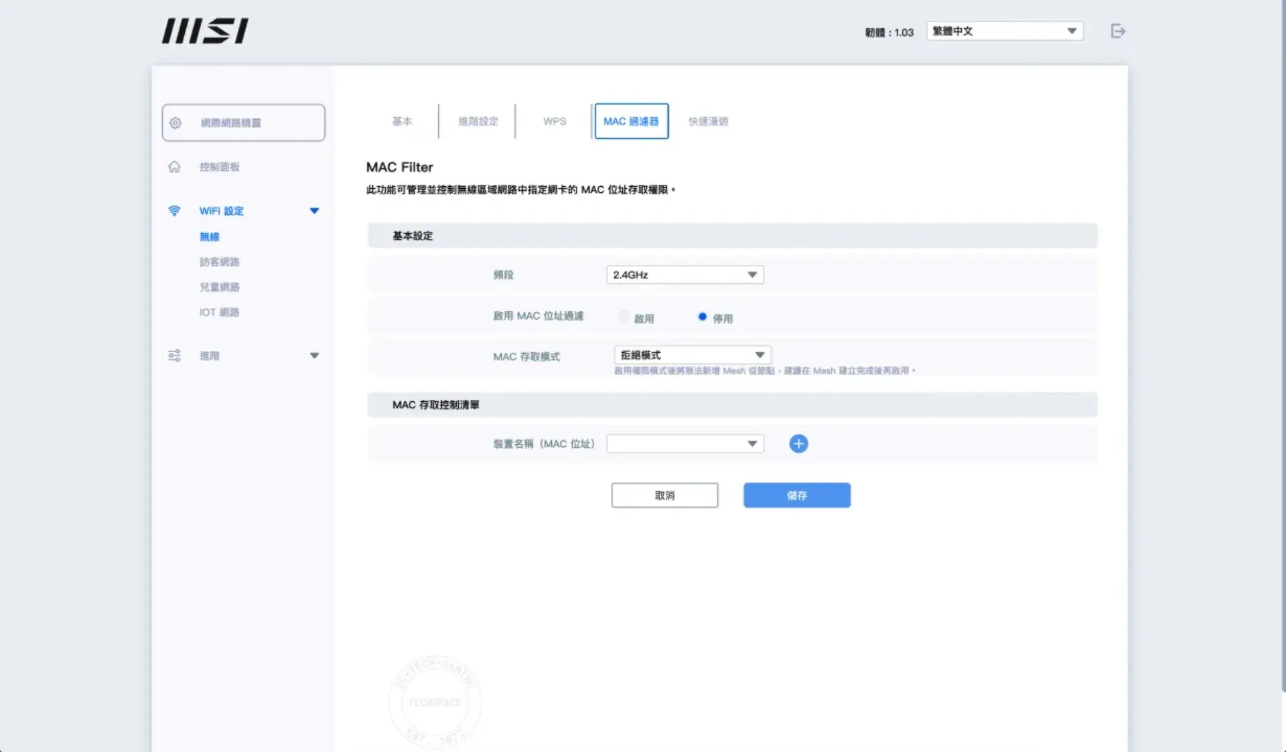Click the MSI logo
Image resolution: width=1286 pixels, height=752 pixels.
205,31
